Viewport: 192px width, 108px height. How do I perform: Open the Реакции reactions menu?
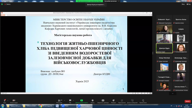point(113,101)
